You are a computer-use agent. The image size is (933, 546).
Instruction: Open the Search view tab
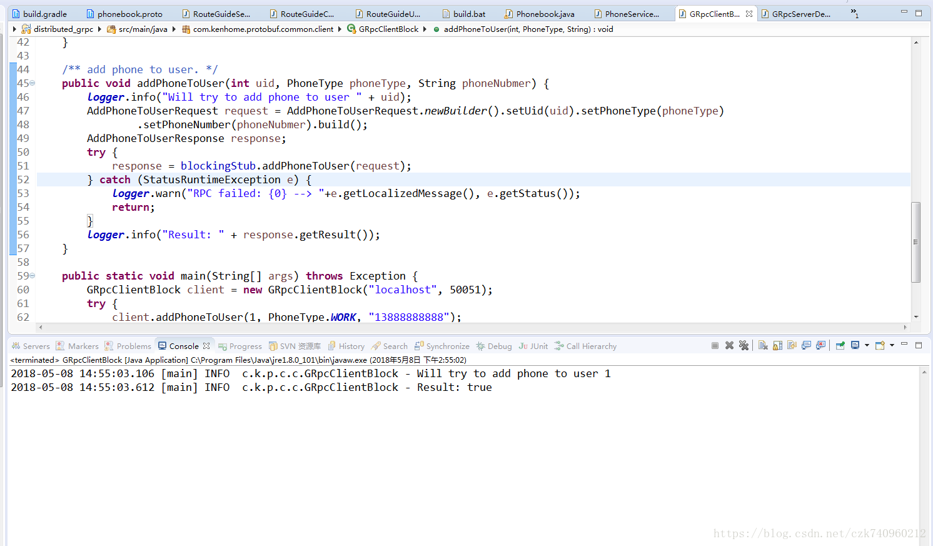[389, 346]
